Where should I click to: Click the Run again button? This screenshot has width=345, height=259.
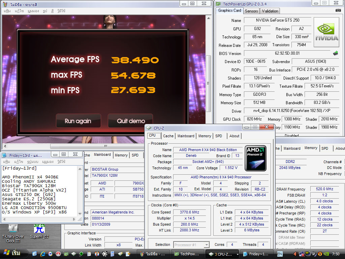pos(78,121)
